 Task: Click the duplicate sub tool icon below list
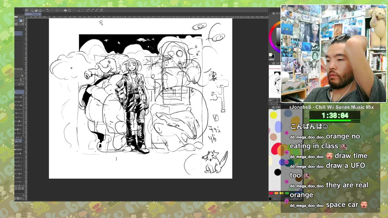(x=19, y=188)
